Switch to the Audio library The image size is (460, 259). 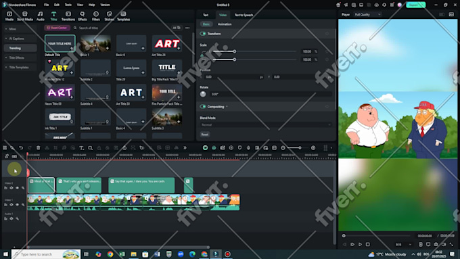(40, 16)
